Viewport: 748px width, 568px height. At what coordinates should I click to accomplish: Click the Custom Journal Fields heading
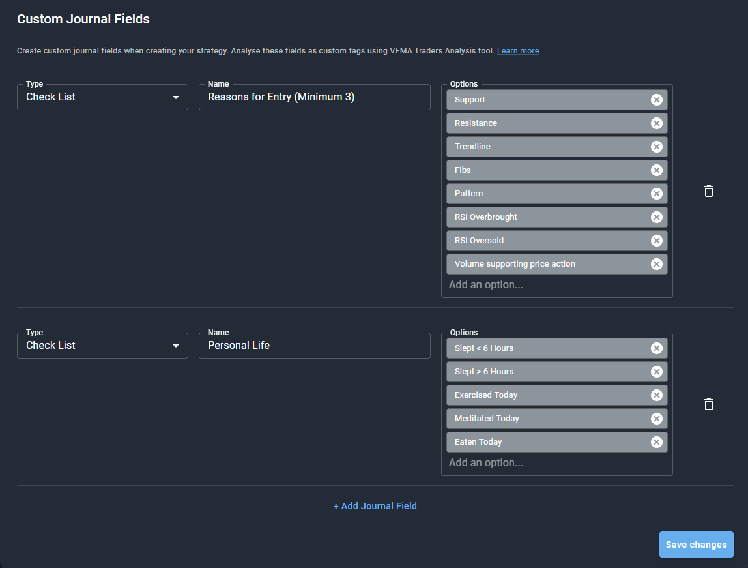coord(83,19)
